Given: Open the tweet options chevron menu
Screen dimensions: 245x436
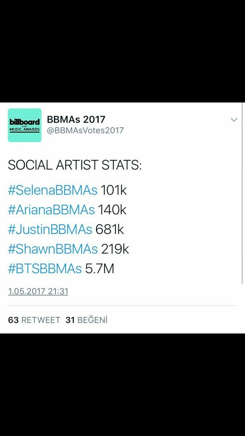Looking at the screenshot, I should pyautogui.click(x=234, y=120).
